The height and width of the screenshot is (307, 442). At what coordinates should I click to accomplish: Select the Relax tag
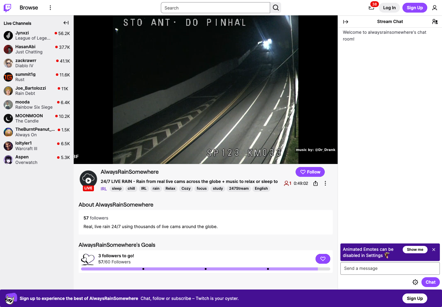pos(170,188)
